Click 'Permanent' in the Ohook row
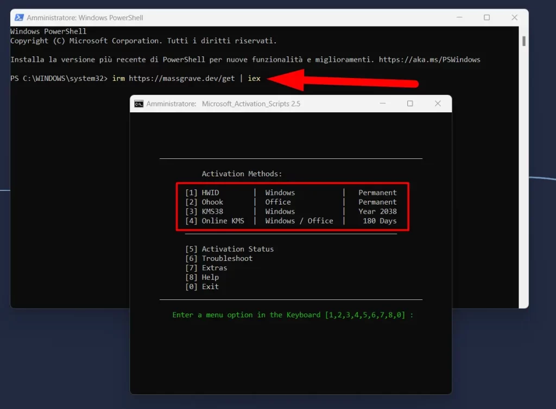 point(378,202)
